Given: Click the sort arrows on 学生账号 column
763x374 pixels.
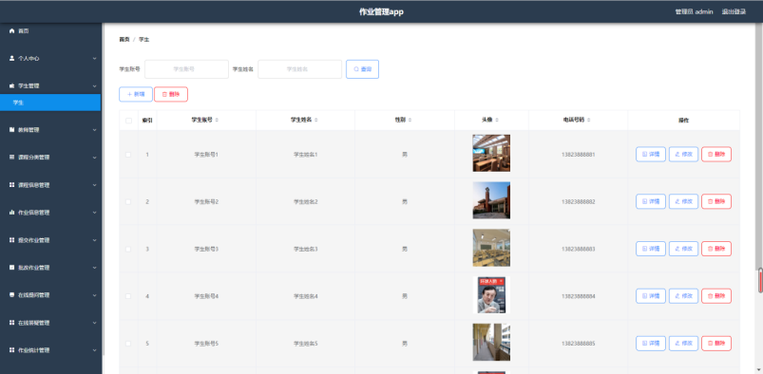Looking at the screenshot, I should (217, 121).
